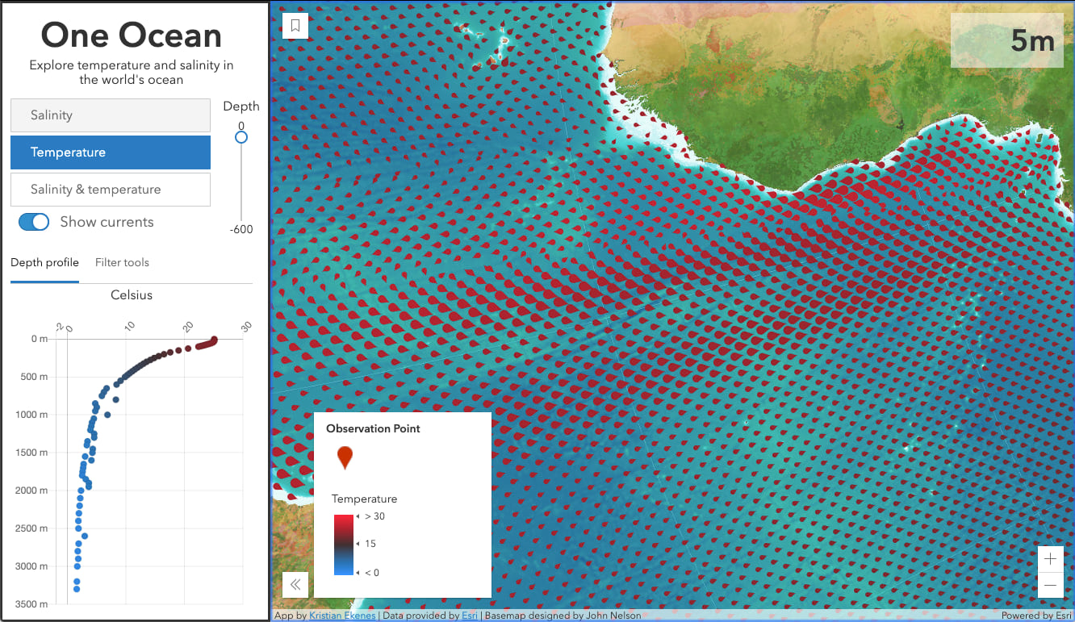Screen dimensions: 1075x622
Task: Select the Salinity visualization mode
Action: pyautogui.click(x=110, y=115)
